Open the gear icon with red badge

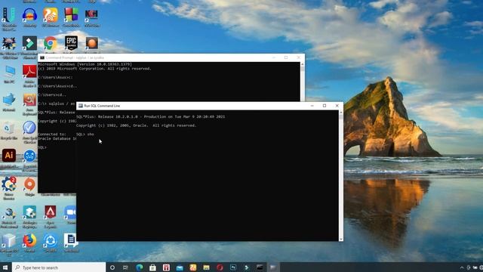pyautogui.click(x=9, y=184)
